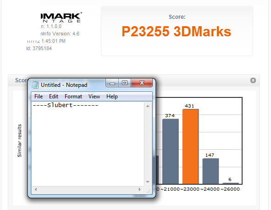Click the ~23000 axis label
Viewport: 271px width, 210px height.
pyautogui.click(x=190, y=189)
